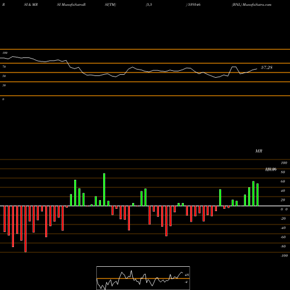Image resolution: width=290 pixels, height=290 pixels.
Task: Click the 48 label in mini chart
Action: pos(187,275)
